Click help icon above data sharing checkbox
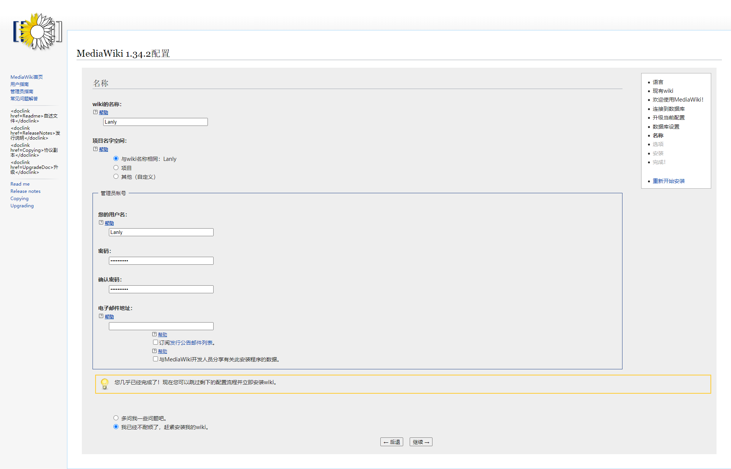This screenshot has width=731, height=469. [x=155, y=351]
